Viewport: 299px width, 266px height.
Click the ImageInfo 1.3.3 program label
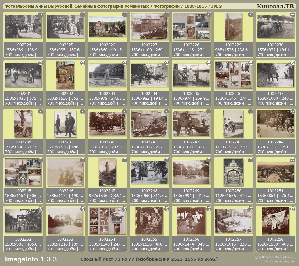(x=31, y=259)
